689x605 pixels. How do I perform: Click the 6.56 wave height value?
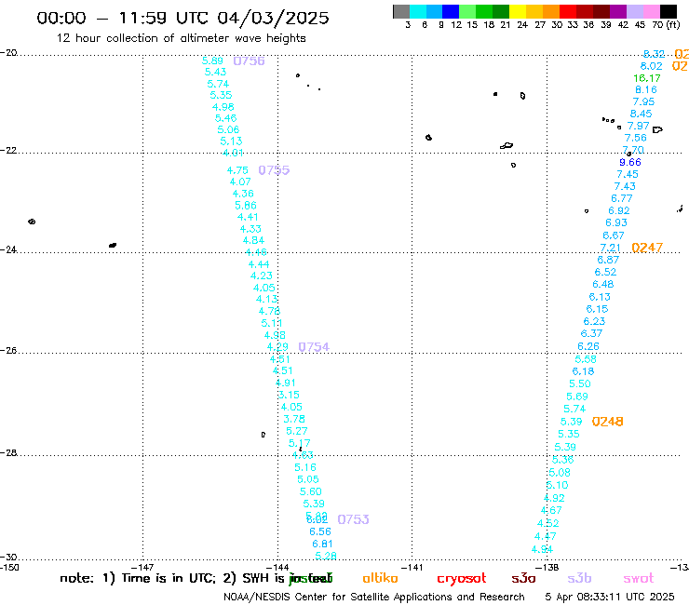[x=320, y=531]
